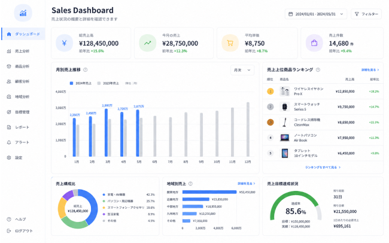Click the ¥12,850,000 sales value
This screenshot has width=389, height=243.
[x=345, y=92]
